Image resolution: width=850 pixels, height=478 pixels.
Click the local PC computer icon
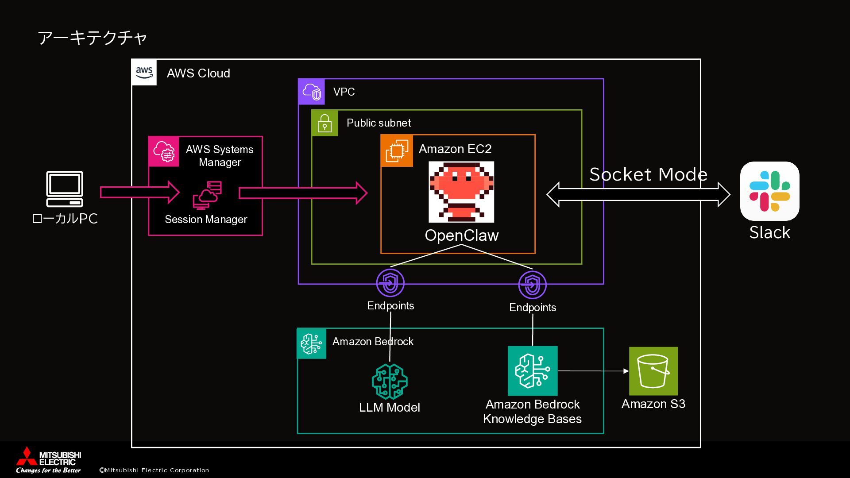65,189
